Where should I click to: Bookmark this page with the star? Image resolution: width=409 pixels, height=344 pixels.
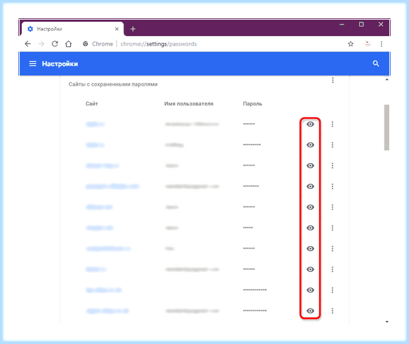coord(350,44)
